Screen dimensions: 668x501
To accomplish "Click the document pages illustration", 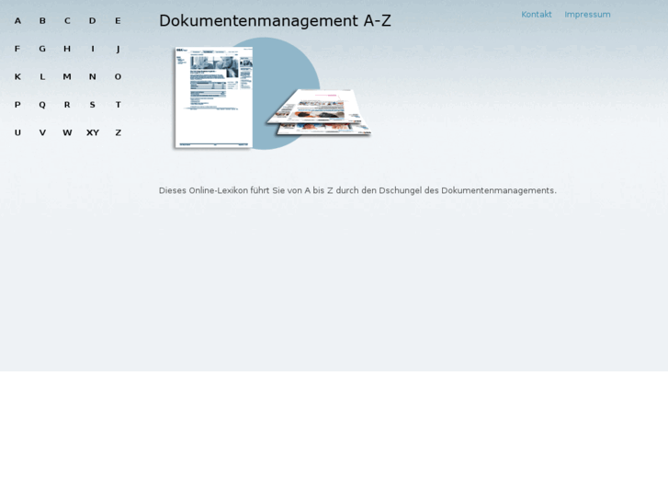I will [273, 94].
